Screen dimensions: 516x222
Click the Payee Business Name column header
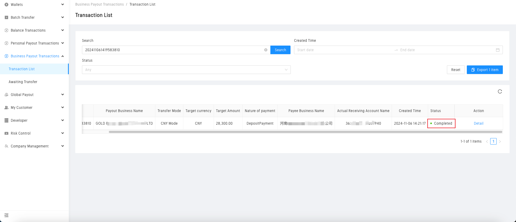click(x=306, y=111)
